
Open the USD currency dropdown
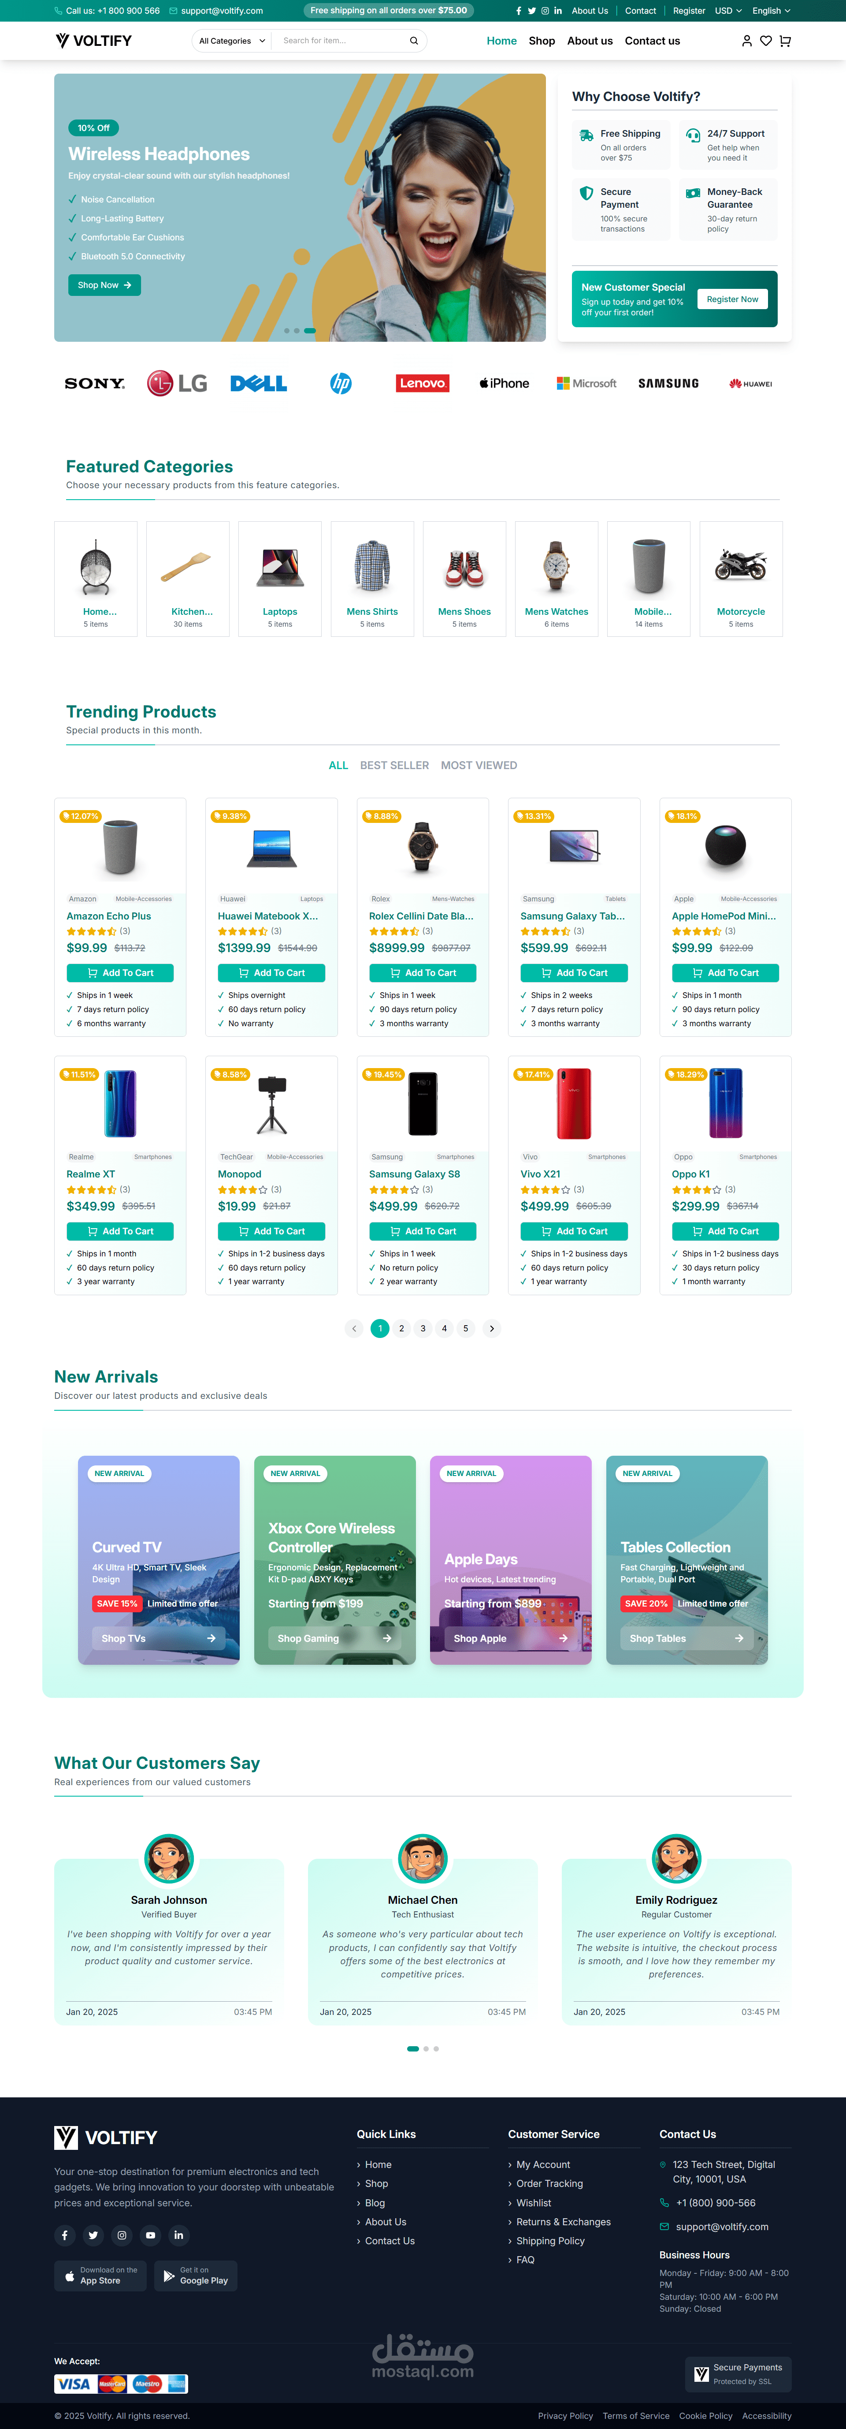click(x=727, y=11)
